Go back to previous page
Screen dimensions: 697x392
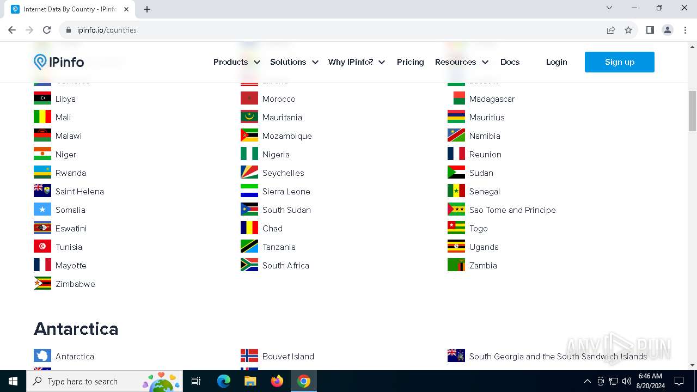click(12, 30)
